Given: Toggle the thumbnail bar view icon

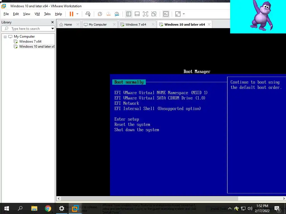Looking at the screenshot, I should (x=137, y=14).
